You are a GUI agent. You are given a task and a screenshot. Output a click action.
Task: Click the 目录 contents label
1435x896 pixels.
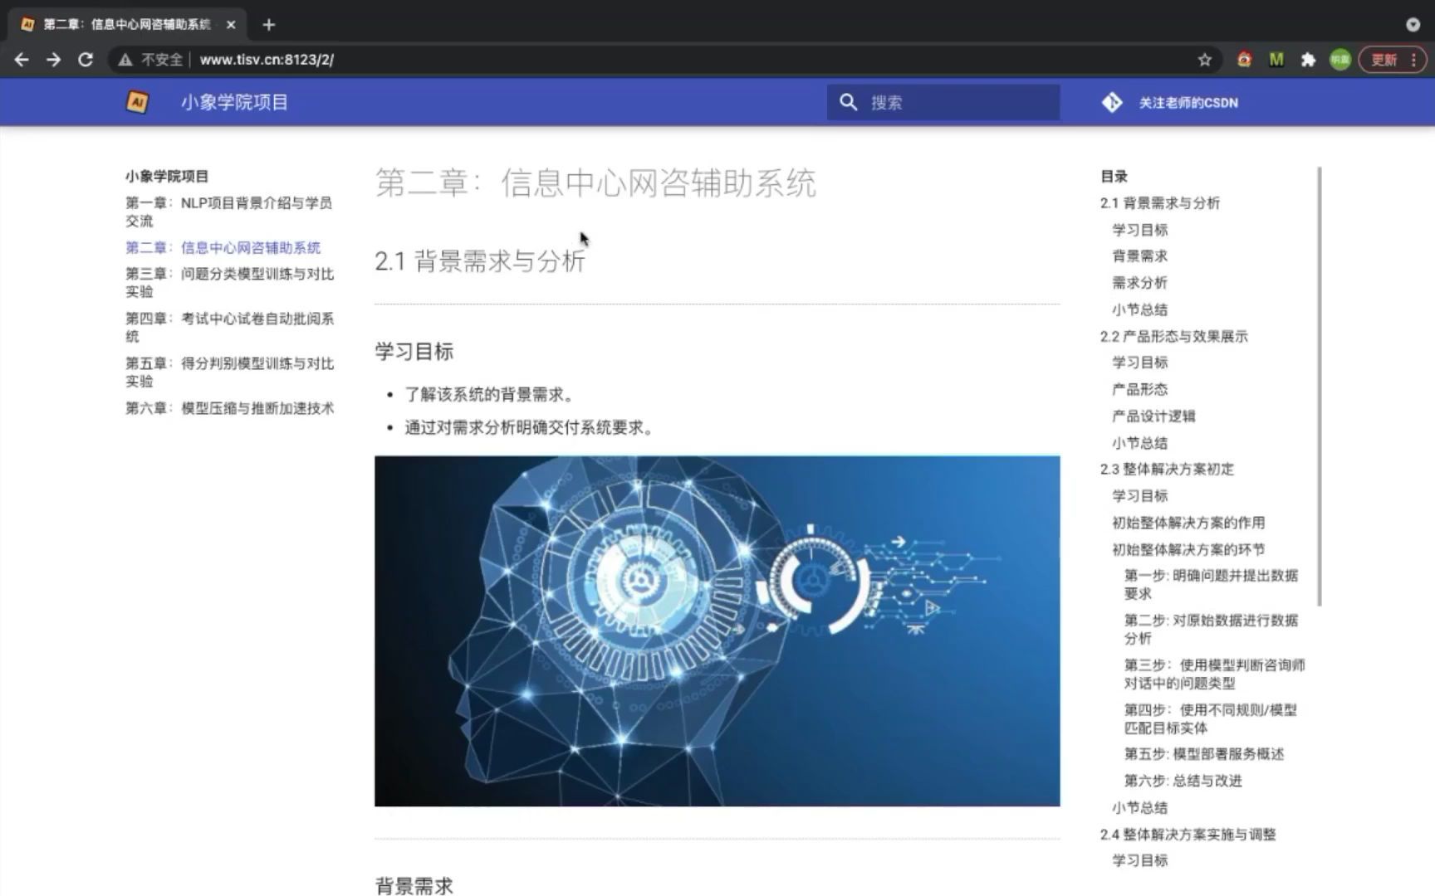(x=1114, y=177)
